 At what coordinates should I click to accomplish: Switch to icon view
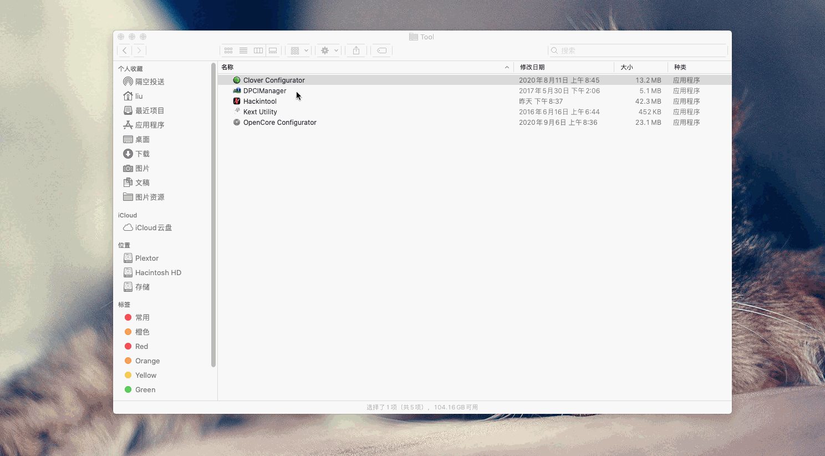click(x=228, y=50)
